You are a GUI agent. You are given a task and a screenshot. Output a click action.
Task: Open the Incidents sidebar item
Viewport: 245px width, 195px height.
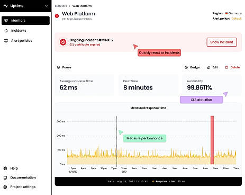coord(19,31)
